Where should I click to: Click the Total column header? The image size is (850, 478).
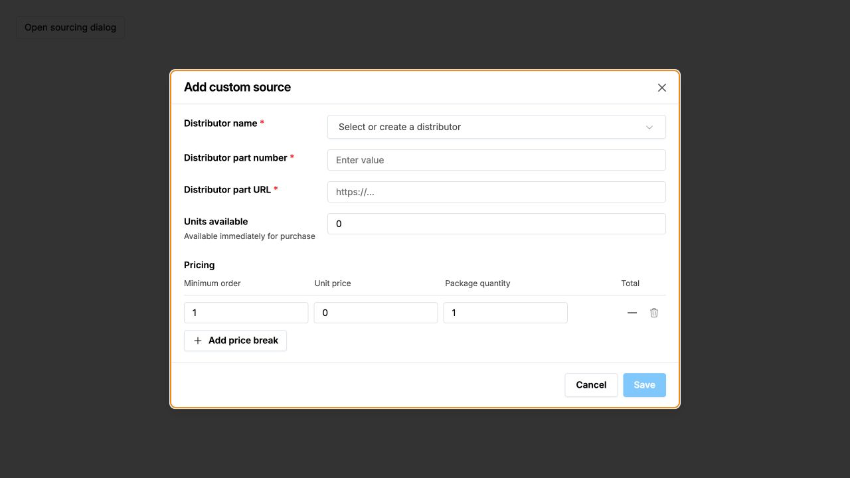[630, 283]
